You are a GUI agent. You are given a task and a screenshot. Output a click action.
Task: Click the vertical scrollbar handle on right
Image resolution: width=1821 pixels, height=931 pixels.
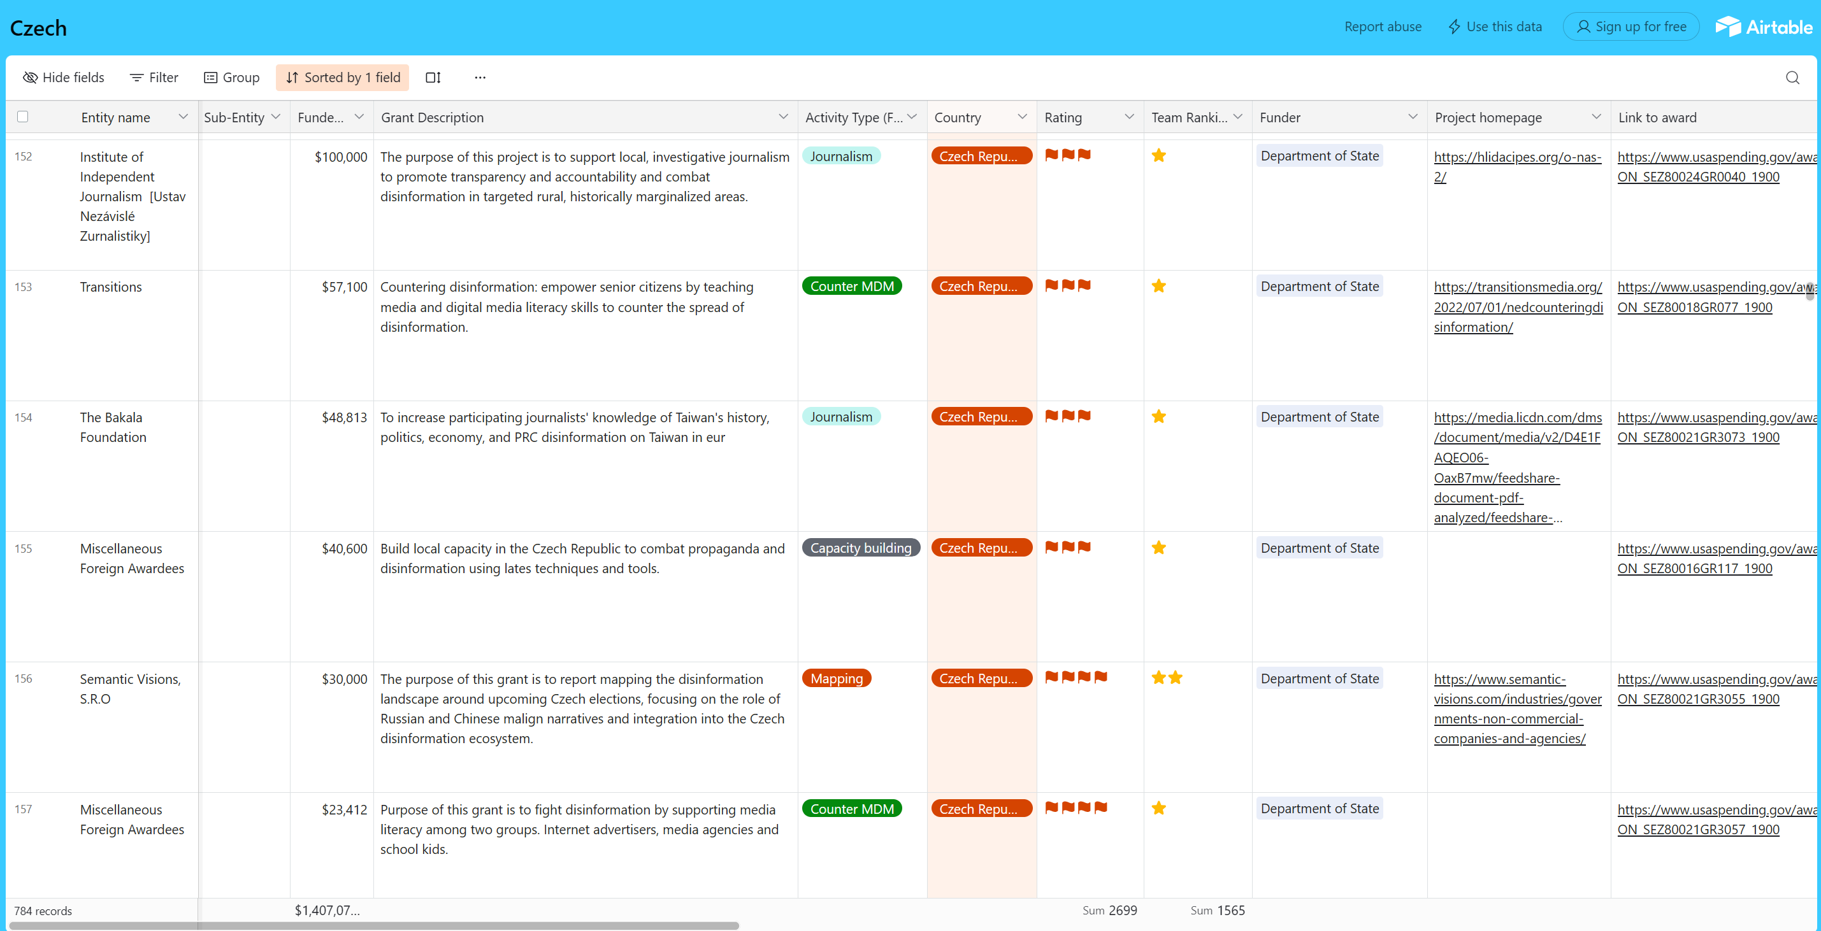tap(1810, 290)
